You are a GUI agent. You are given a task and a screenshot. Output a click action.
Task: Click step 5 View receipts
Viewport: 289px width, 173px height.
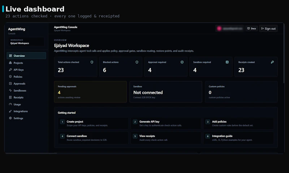coord(166,138)
